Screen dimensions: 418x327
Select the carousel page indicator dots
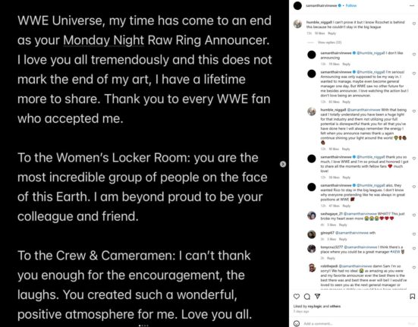coord(144,325)
